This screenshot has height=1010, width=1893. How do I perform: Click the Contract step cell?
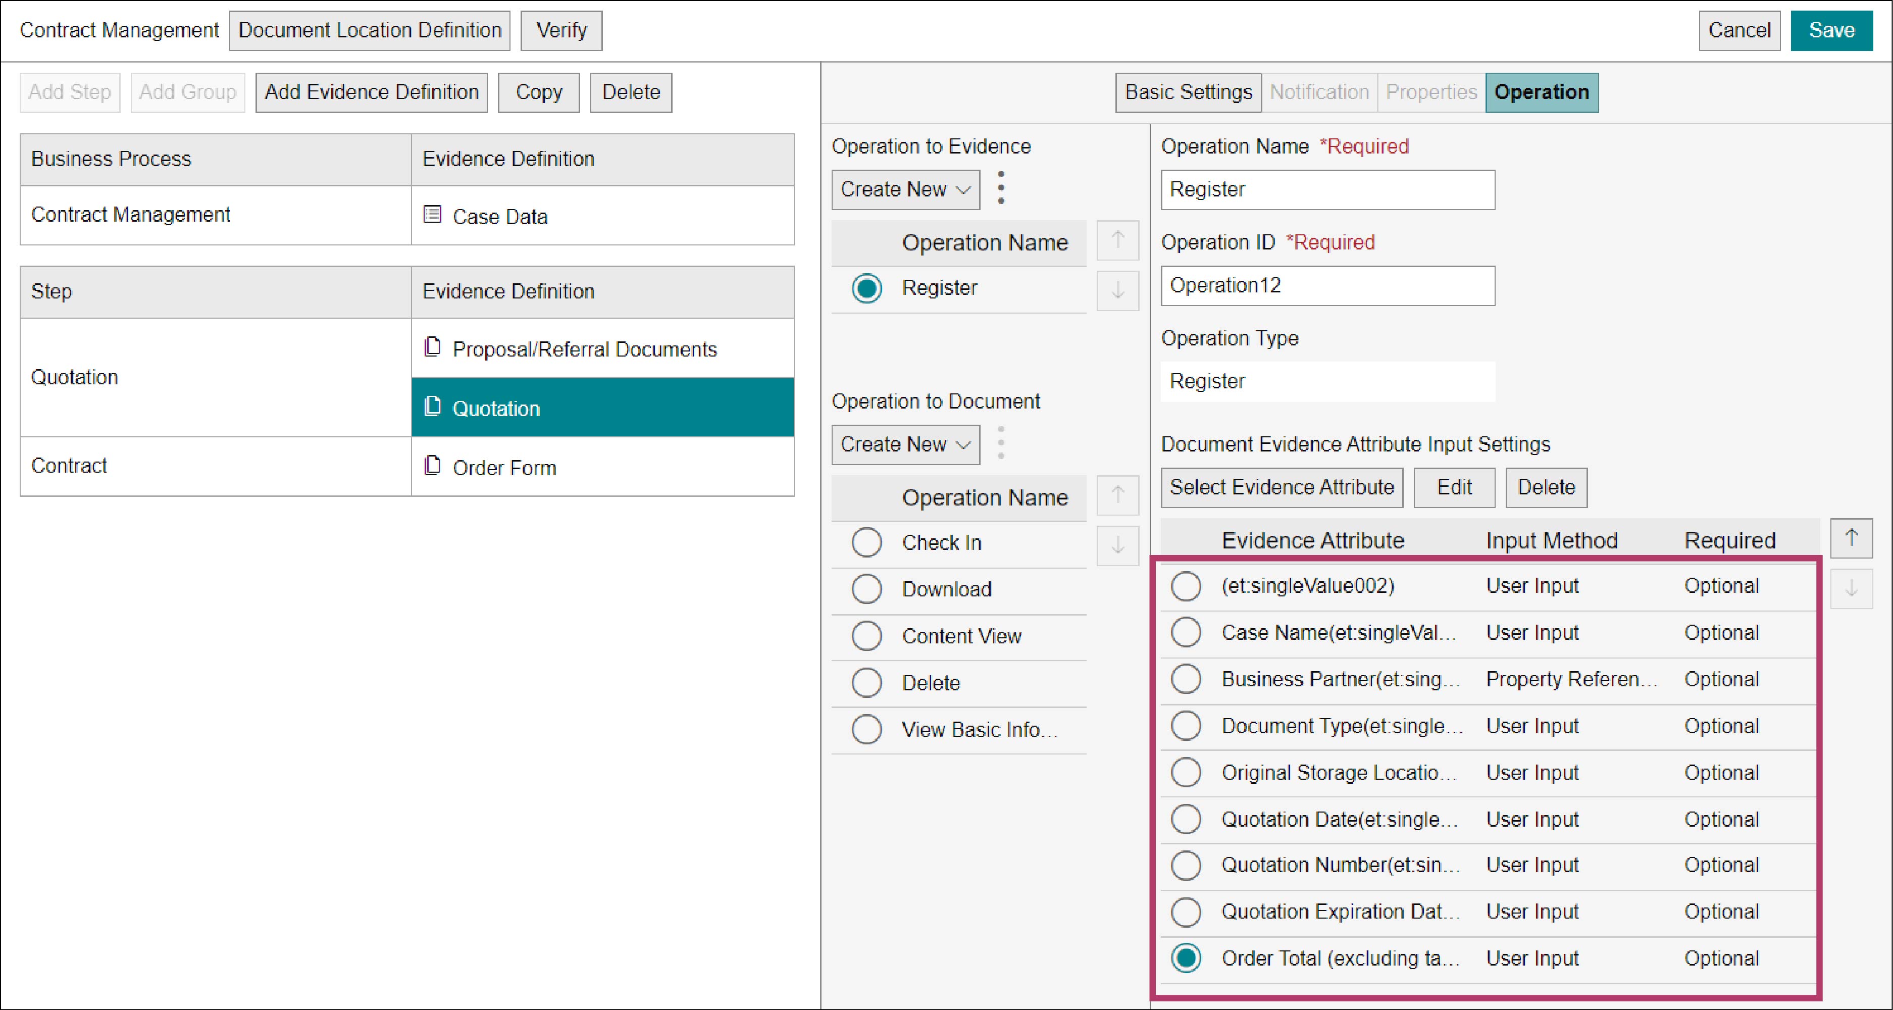[215, 467]
